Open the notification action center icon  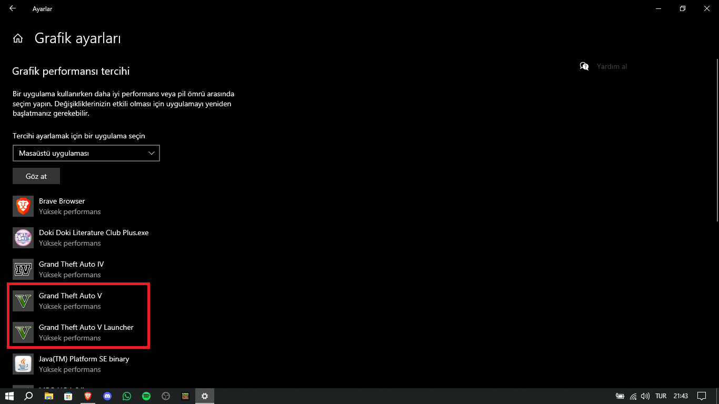(702, 396)
